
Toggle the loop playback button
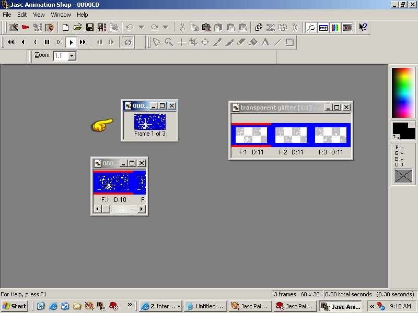tap(127, 42)
